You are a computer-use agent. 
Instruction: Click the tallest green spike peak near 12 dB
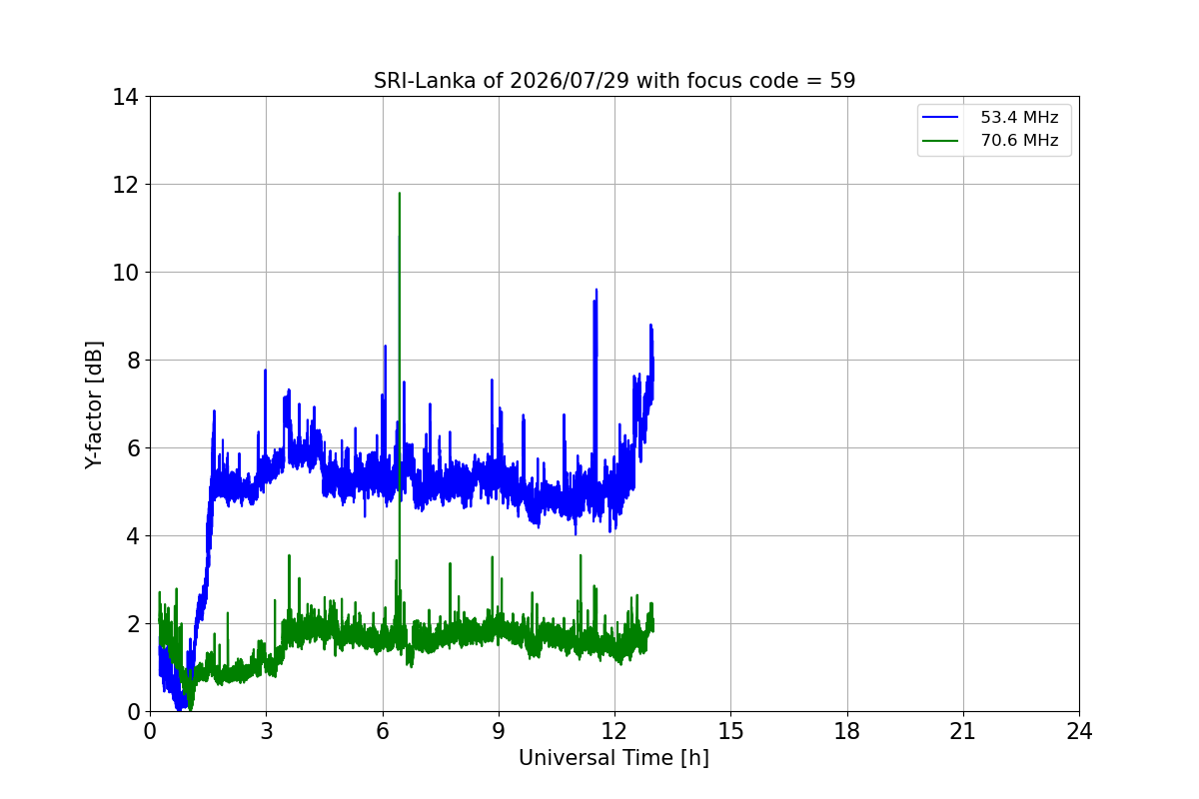(400, 194)
